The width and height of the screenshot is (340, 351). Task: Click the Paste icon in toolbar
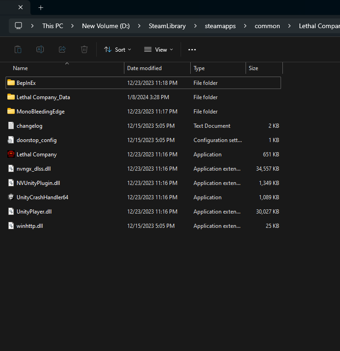click(x=18, y=49)
